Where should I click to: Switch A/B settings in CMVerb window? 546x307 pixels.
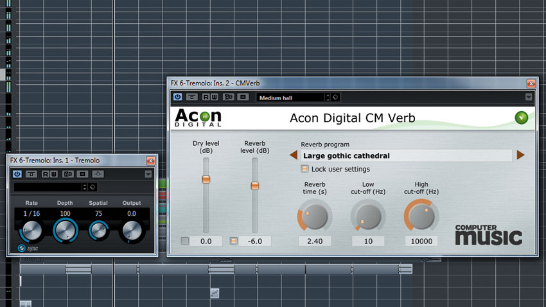pyautogui.click(x=229, y=97)
